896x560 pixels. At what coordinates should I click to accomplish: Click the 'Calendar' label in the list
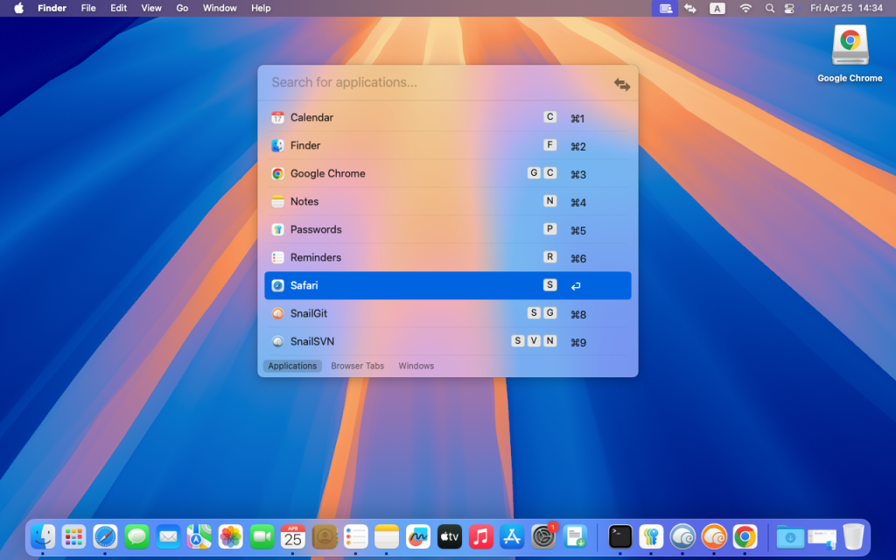(x=312, y=118)
